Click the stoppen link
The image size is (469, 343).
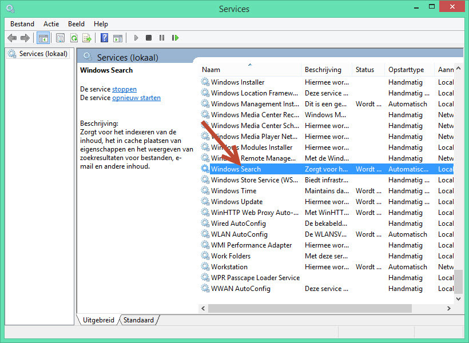(x=125, y=89)
